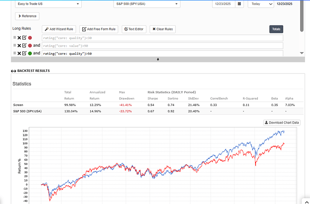The width and height of the screenshot is (310, 204).
Task: Delete the quality>50 rule with X icon
Action: [x=19, y=53]
